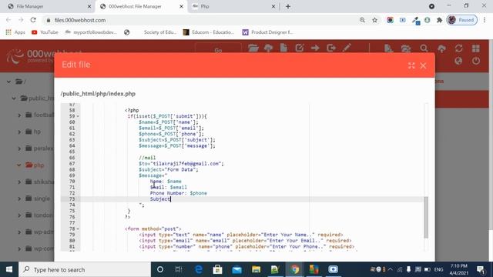Click the taskbar 'Type here to search' box
The width and height of the screenshot is (493, 277).
click(x=85, y=269)
